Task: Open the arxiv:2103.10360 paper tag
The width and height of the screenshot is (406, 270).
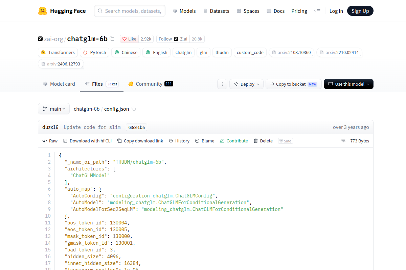Action: pyautogui.click(x=291, y=52)
